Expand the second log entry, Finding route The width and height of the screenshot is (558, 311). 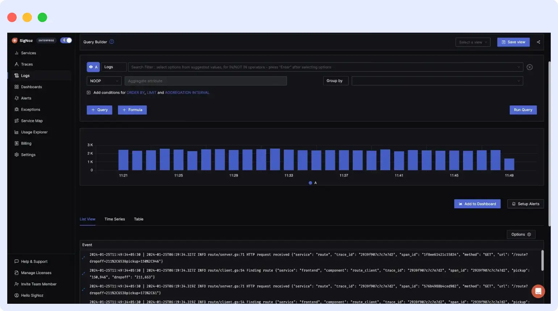click(83, 274)
